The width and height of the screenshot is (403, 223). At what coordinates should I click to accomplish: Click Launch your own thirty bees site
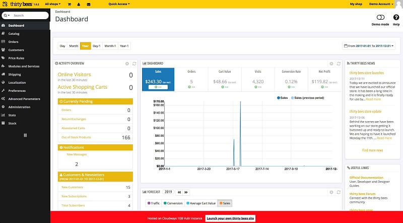(230, 218)
